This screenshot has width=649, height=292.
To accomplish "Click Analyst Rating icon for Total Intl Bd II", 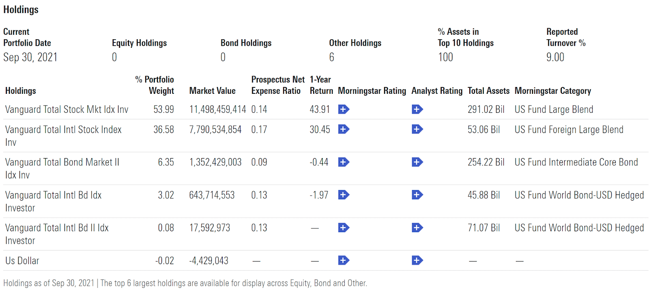I will [417, 228].
